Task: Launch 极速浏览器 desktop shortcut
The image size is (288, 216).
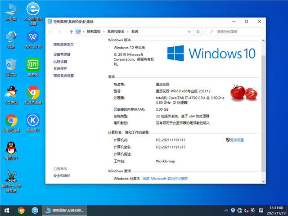Action: click(x=33, y=95)
